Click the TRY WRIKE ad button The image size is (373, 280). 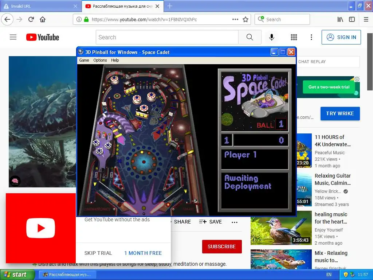[x=340, y=113]
